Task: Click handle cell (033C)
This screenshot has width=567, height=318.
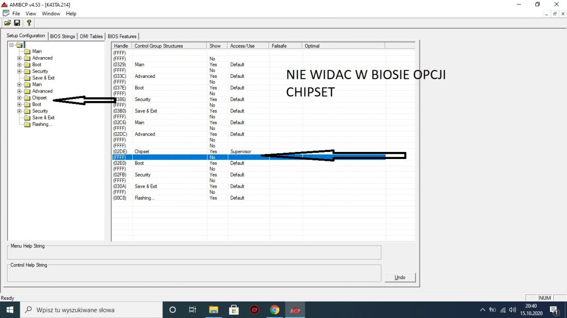Action: click(120, 76)
